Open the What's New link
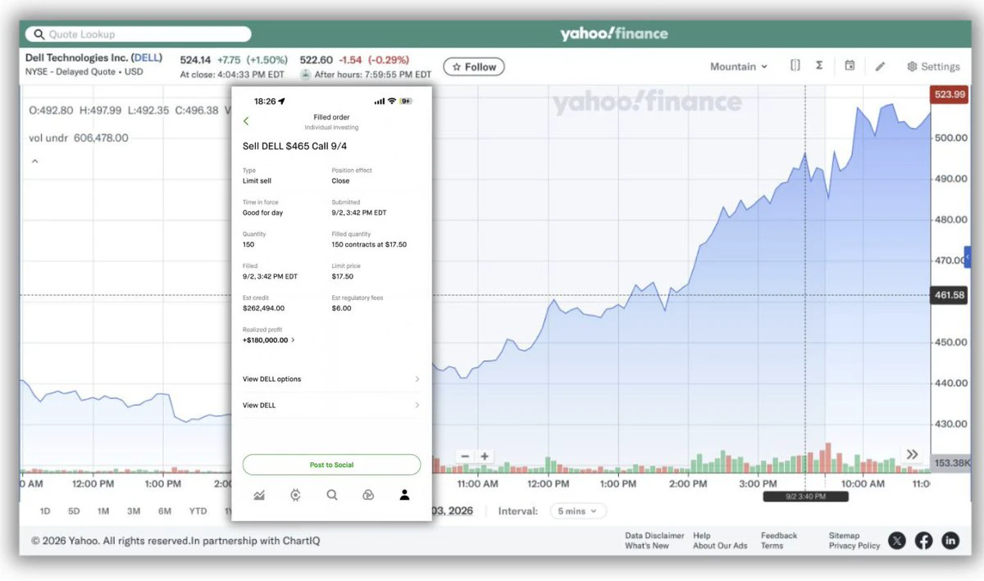This screenshot has height=581, width=984. [x=647, y=546]
